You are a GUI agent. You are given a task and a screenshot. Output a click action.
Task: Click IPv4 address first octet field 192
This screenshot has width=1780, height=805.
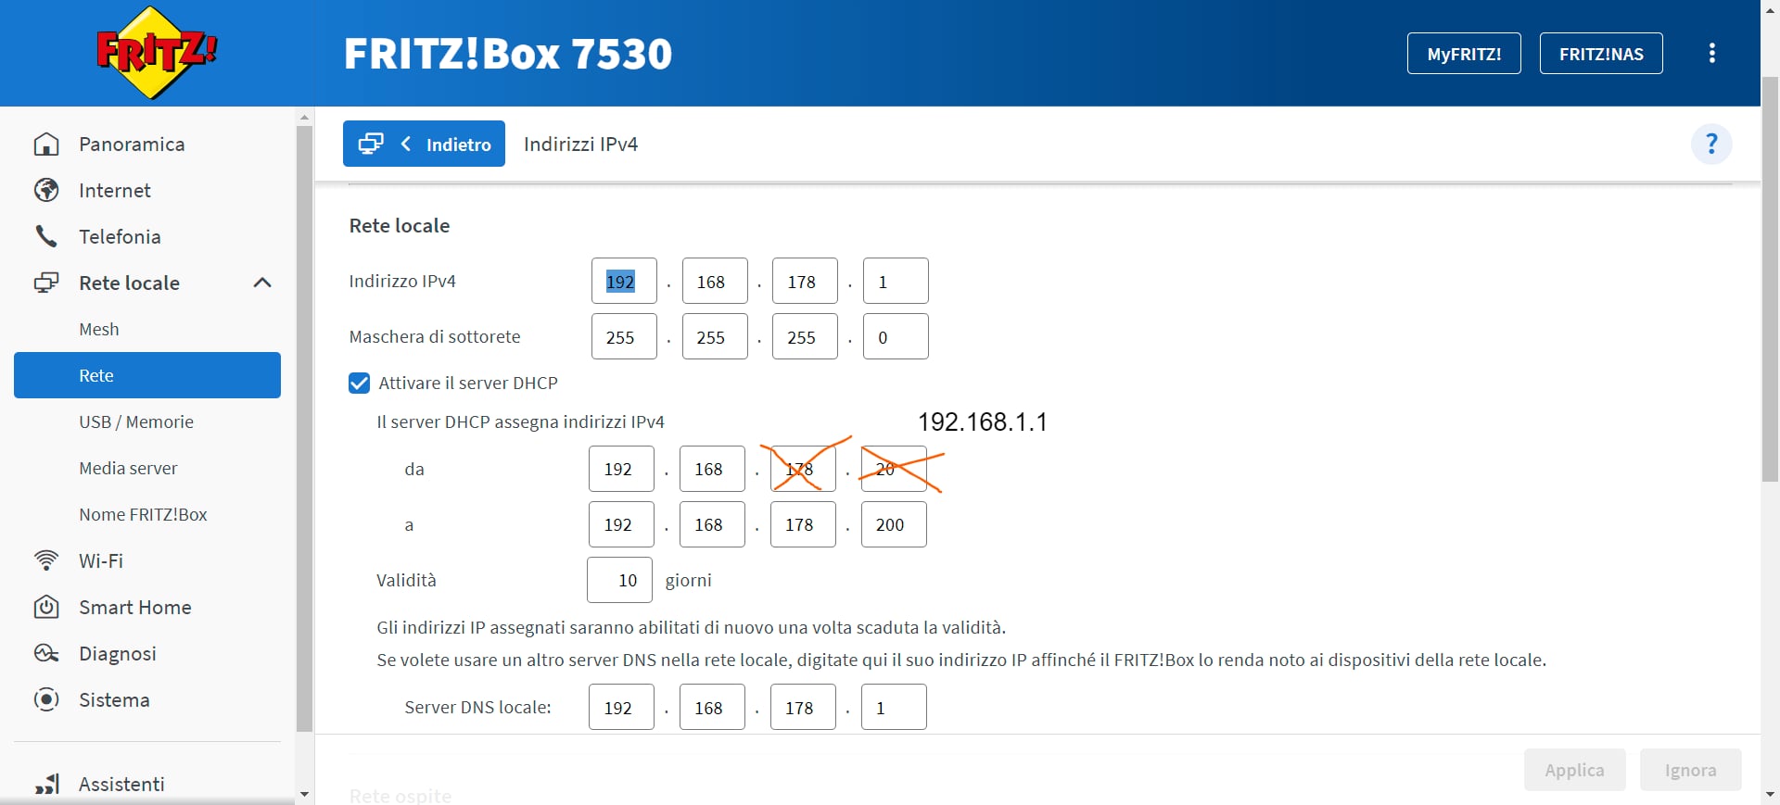click(624, 281)
